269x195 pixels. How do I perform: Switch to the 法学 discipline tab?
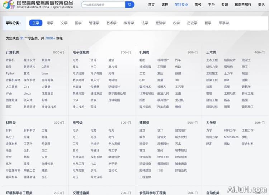(145, 23)
